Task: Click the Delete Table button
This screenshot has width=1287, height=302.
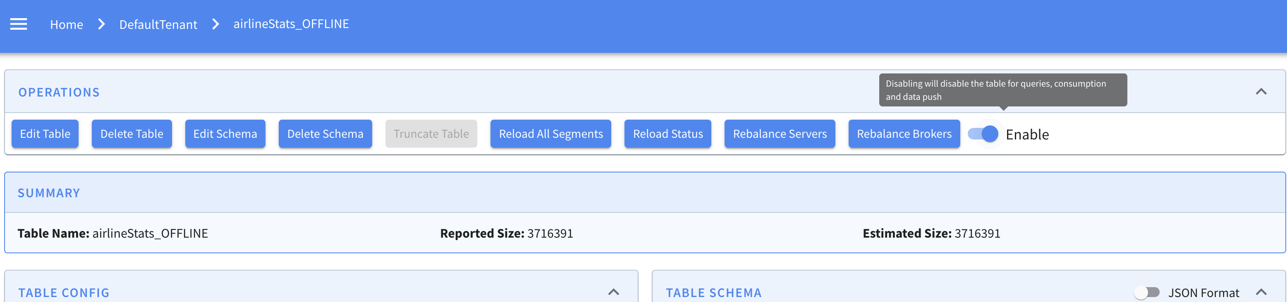Action: pos(132,134)
